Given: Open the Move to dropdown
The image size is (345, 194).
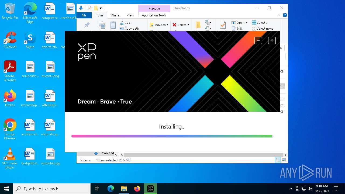Looking at the screenshot, I should 159,25.
